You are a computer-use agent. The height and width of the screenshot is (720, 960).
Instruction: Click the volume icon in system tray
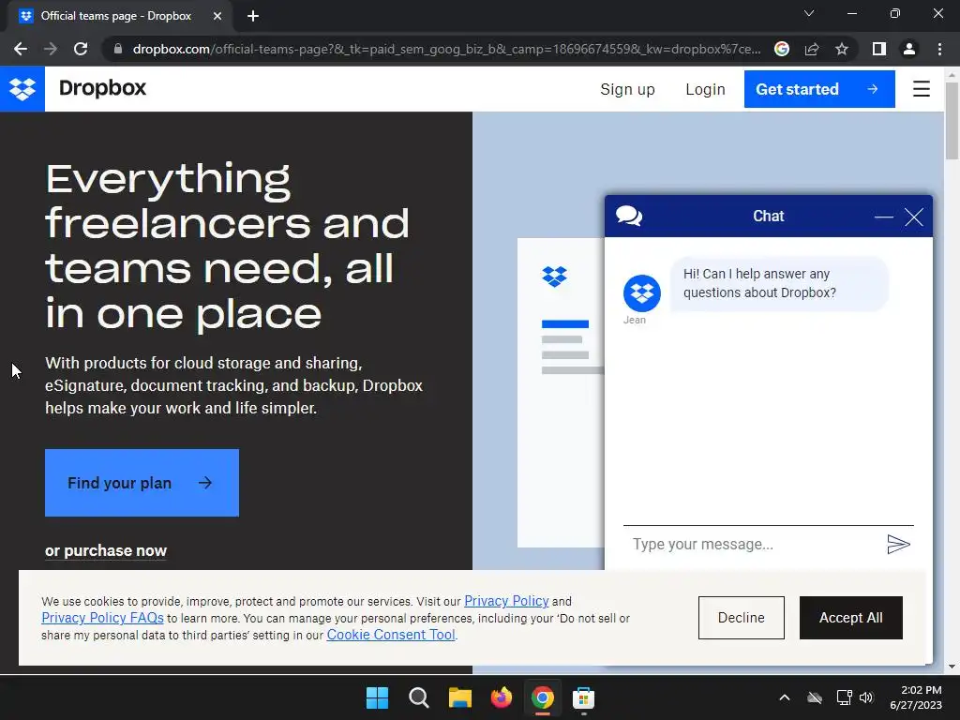[866, 697]
